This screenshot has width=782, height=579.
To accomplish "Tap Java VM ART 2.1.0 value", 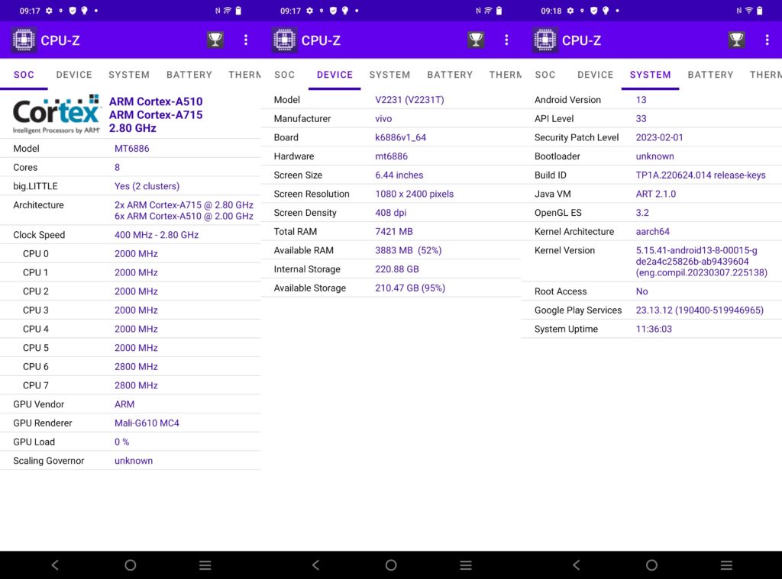I will (x=656, y=194).
